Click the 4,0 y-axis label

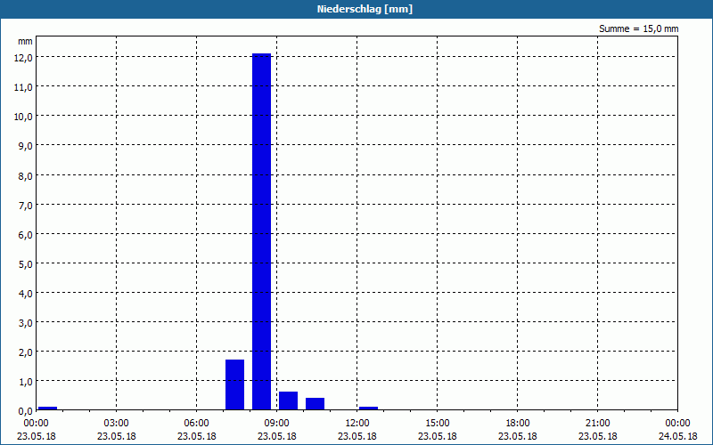tap(25, 293)
